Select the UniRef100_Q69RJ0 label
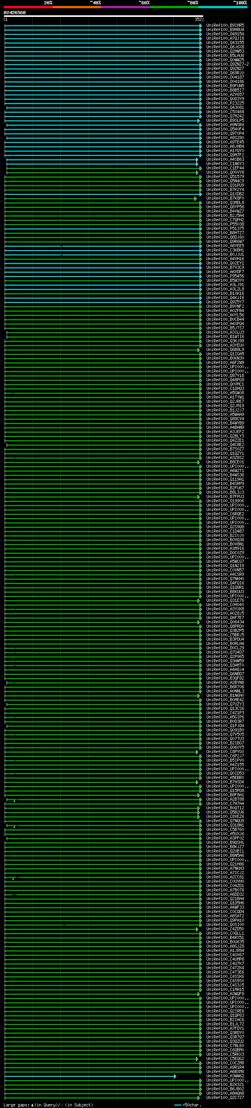 (225, 73)
